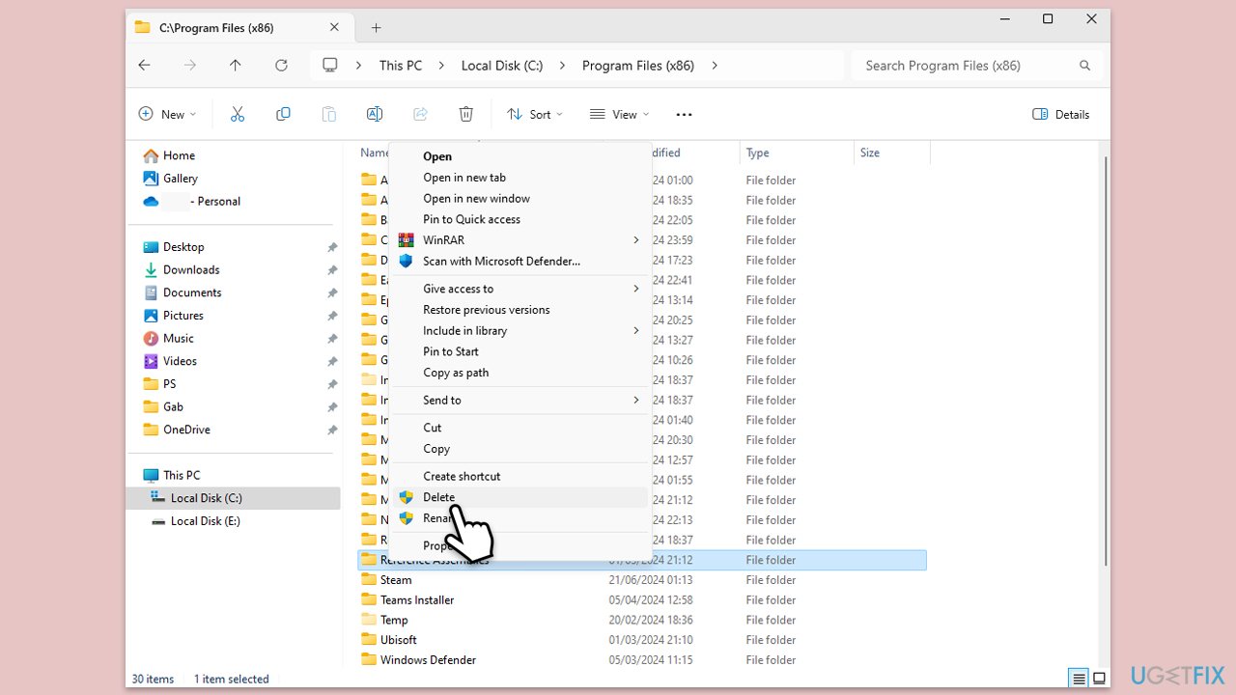The width and height of the screenshot is (1236, 695).
Task: Toggle the Details pane button
Action: coord(1060,114)
